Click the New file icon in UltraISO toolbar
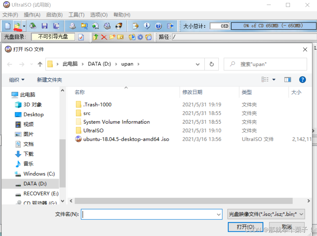The height and width of the screenshot is (236, 317). [8, 26]
